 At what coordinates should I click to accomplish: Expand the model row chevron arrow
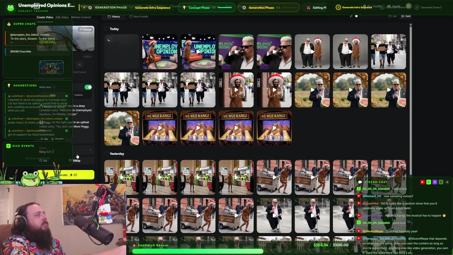pos(90,150)
